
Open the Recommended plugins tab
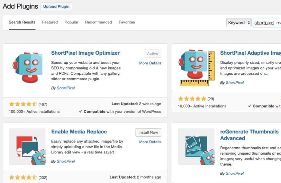point(98,22)
